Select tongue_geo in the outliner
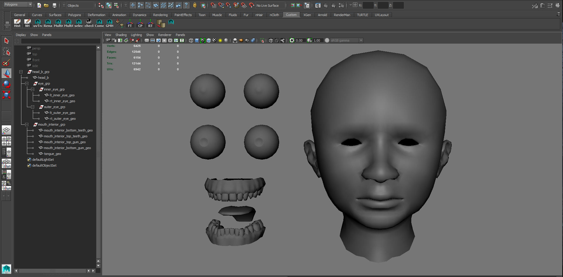Image resolution: width=563 pixels, height=277 pixels. point(52,154)
